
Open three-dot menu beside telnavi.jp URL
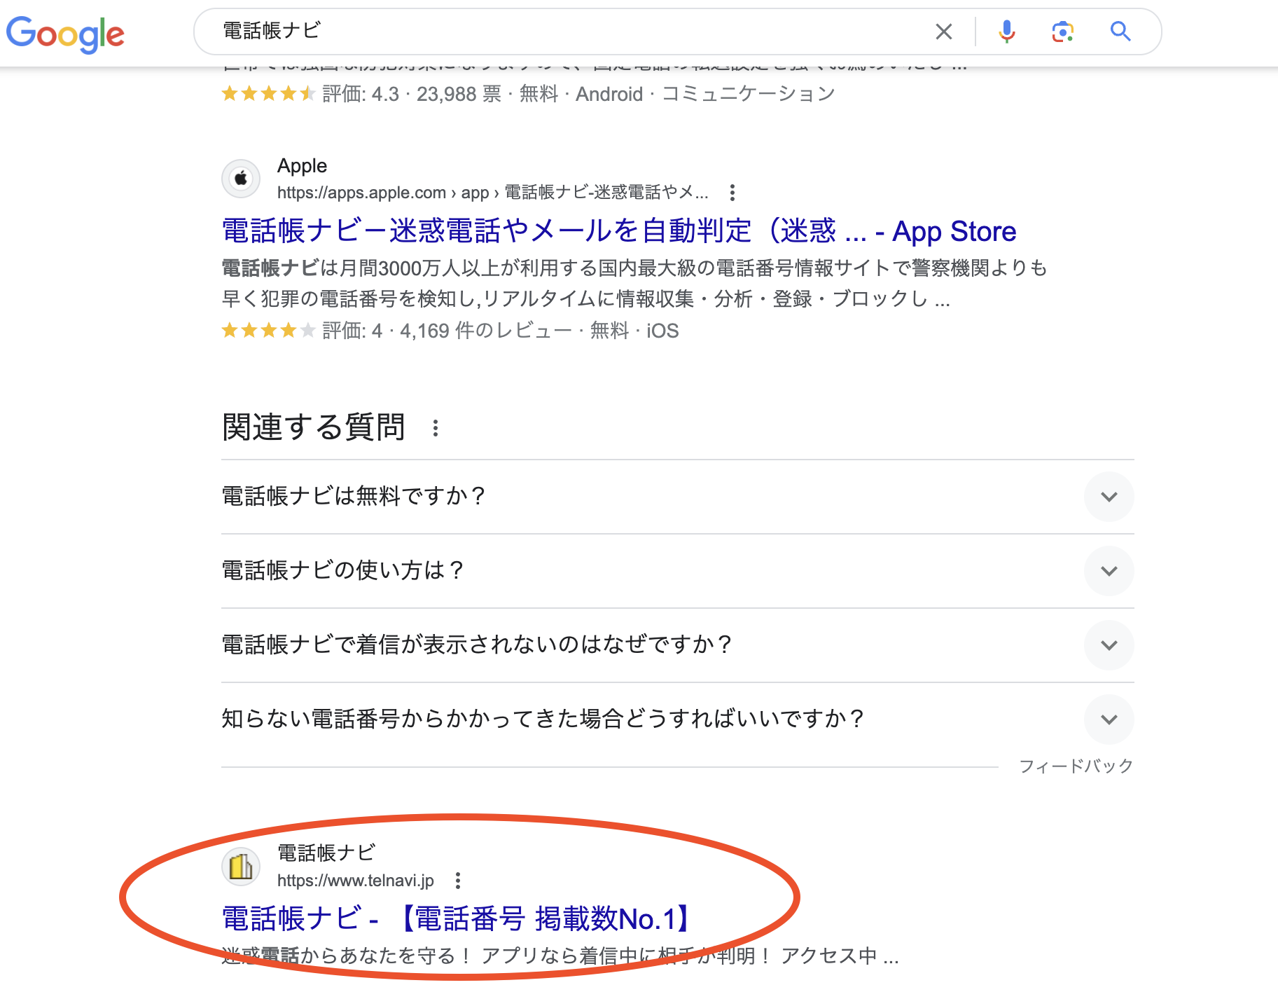point(458,881)
